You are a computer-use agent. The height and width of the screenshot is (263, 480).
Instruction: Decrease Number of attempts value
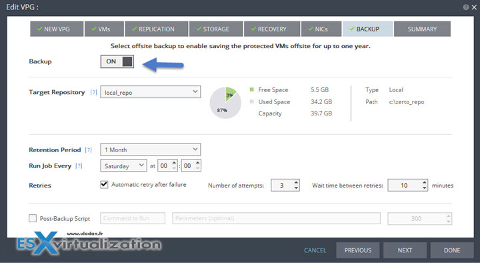pyautogui.click(x=296, y=188)
